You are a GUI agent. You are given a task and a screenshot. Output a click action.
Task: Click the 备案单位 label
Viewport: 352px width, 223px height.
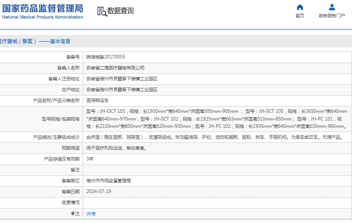point(70,181)
